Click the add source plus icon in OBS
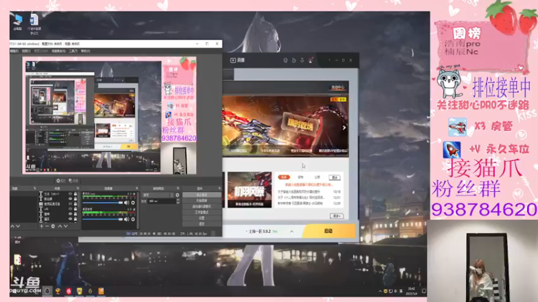The image size is (538, 302). (41, 226)
